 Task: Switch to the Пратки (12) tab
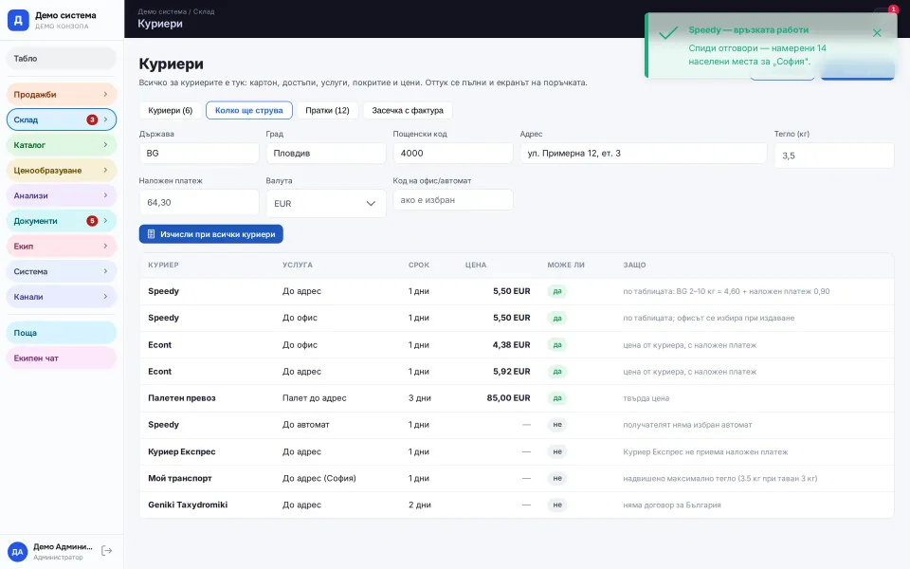[x=327, y=110]
